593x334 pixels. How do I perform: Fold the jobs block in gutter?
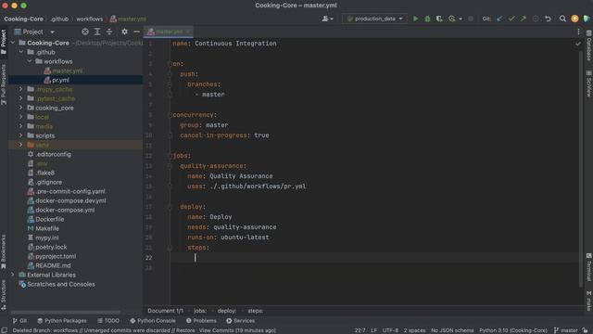coord(170,156)
